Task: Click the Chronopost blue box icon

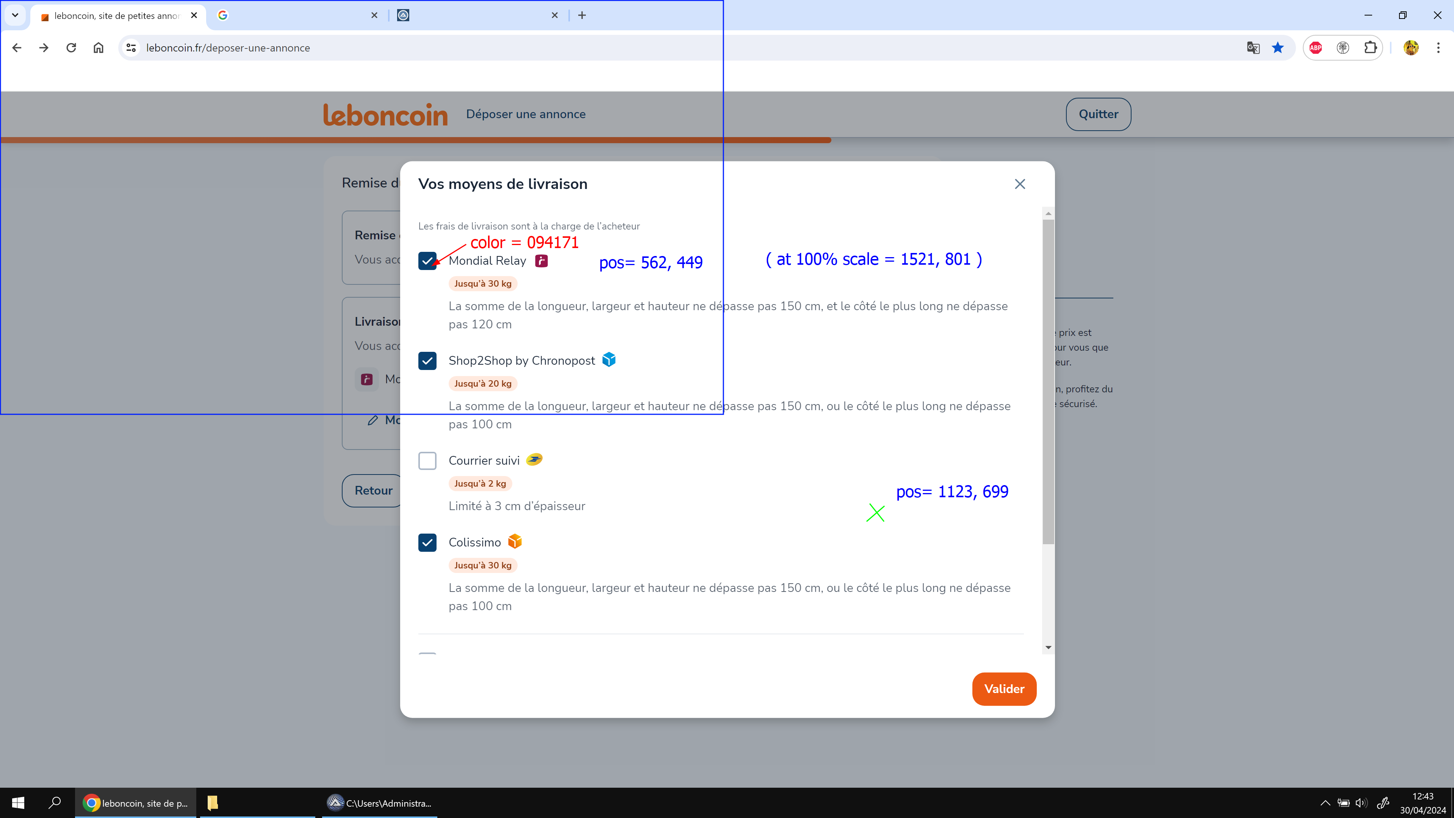Action: (x=609, y=359)
